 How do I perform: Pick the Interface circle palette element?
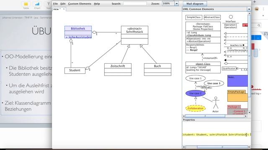pos(231,17)
